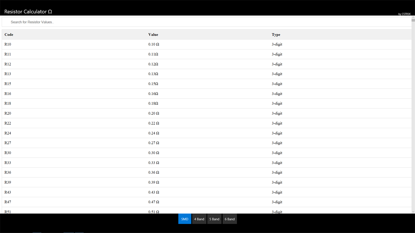This screenshot has width=415, height=233.
Task: Click the table's vertical scrollbar thumb
Action: [x=413, y=20]
